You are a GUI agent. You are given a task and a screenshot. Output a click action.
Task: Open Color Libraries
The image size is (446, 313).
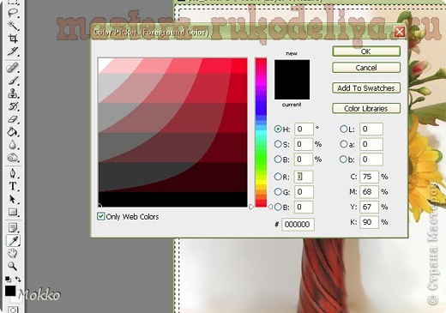366,108
